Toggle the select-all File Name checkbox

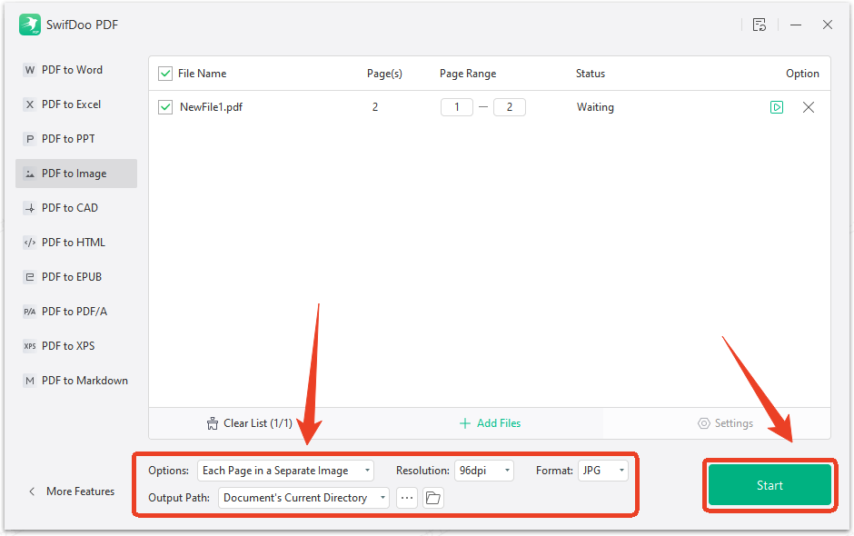165,74
